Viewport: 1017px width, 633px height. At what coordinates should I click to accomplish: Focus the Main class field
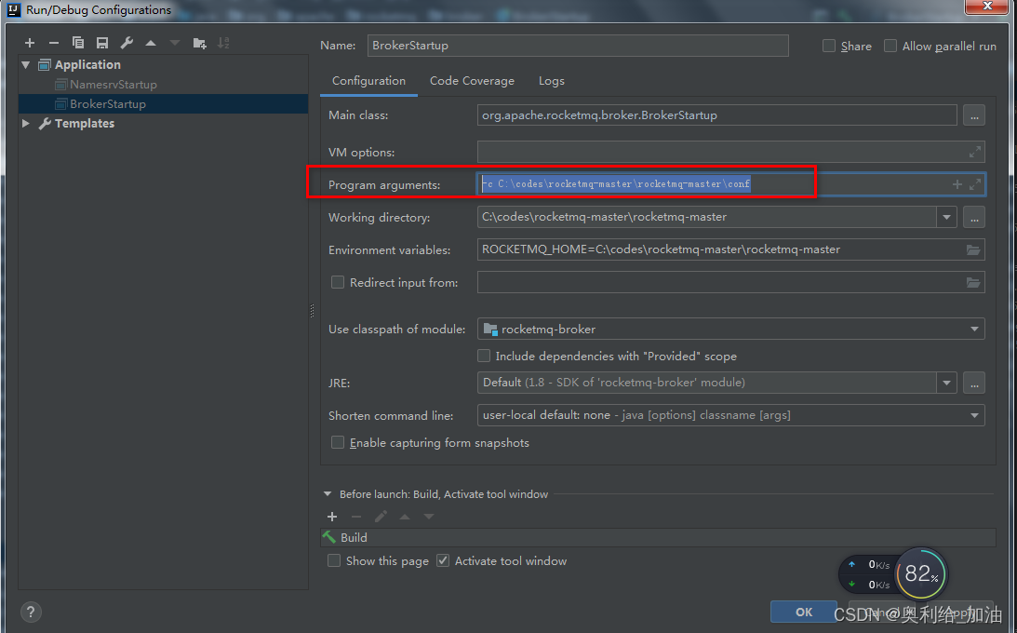[716, 115]
